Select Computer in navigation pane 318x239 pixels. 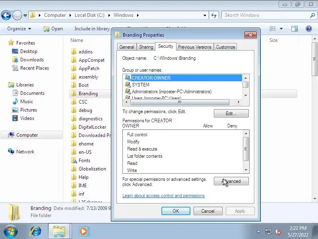pyautogui.click(x=31, y=135)
